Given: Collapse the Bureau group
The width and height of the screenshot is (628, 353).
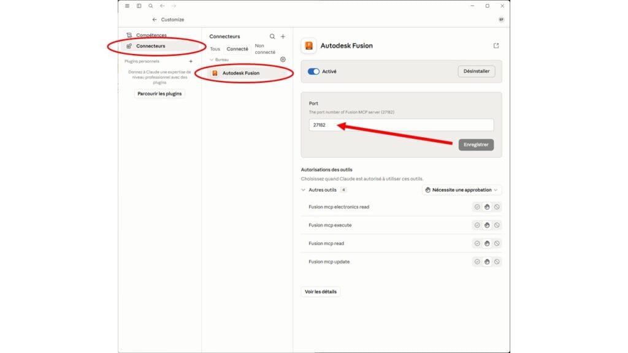Looking at the screenshot, I should pos(212,59).
